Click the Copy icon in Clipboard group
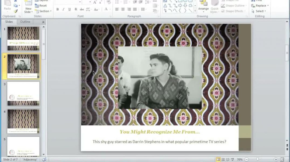This screenshot has width=290, height=162. 16,6
